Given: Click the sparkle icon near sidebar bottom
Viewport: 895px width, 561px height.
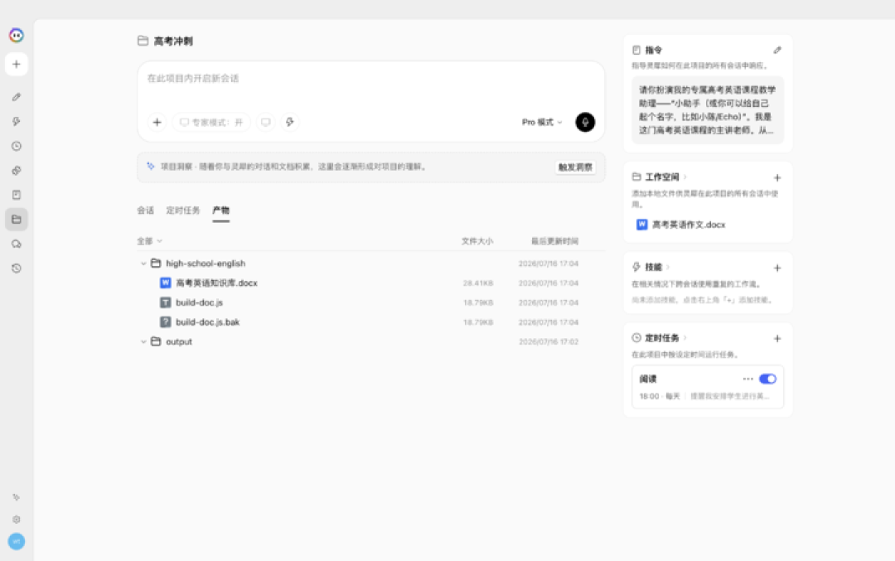Looking at the screenshot, I should pyautogui.click(x=16, y=497).
